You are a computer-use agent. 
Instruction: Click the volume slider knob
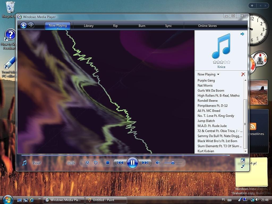point(173,163)
